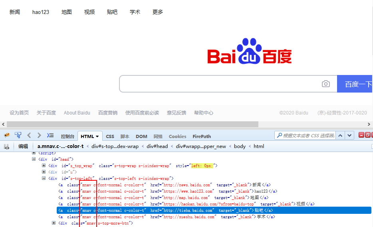Click the 京-经营性-2017-0020 license link
Viewport: 373px width, 227px height.
click(342, 113)
